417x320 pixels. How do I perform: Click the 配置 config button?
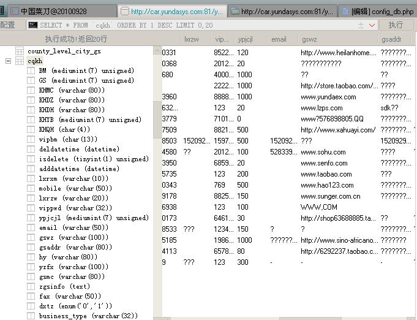pyautogui.click(x=7, y=25)
